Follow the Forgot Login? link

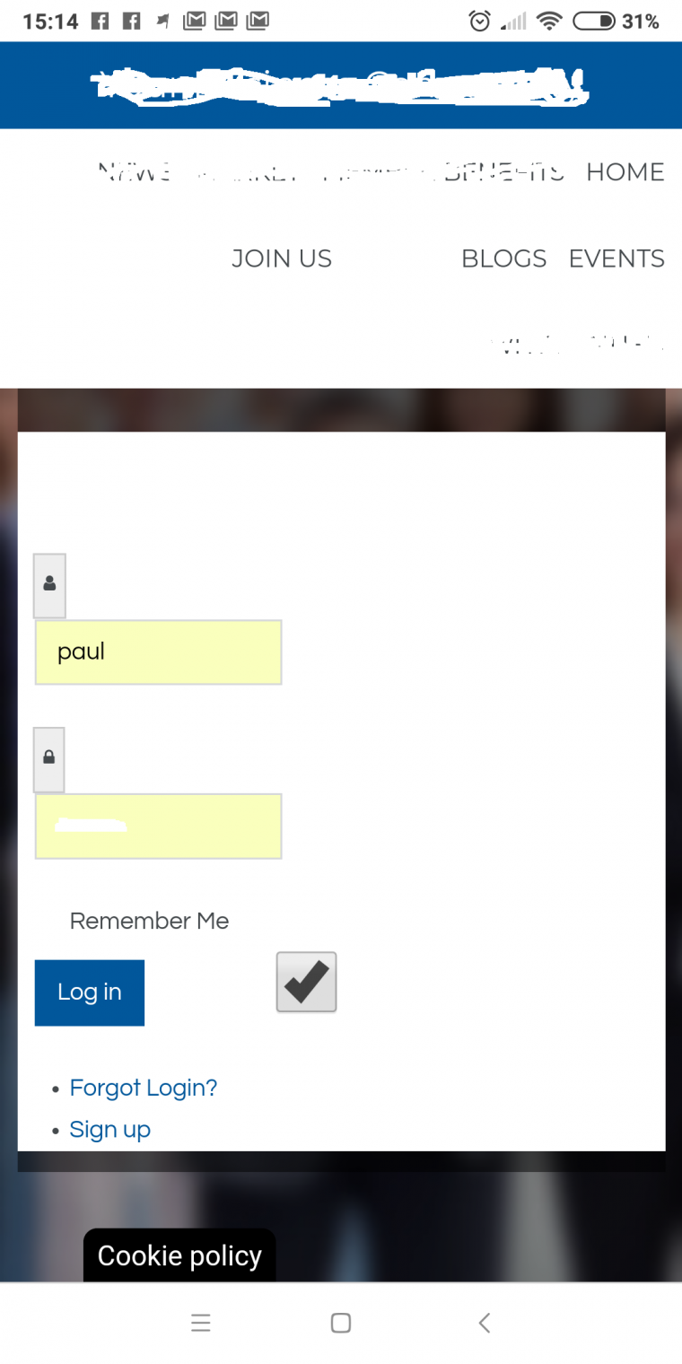click(x=144, y=1088)
